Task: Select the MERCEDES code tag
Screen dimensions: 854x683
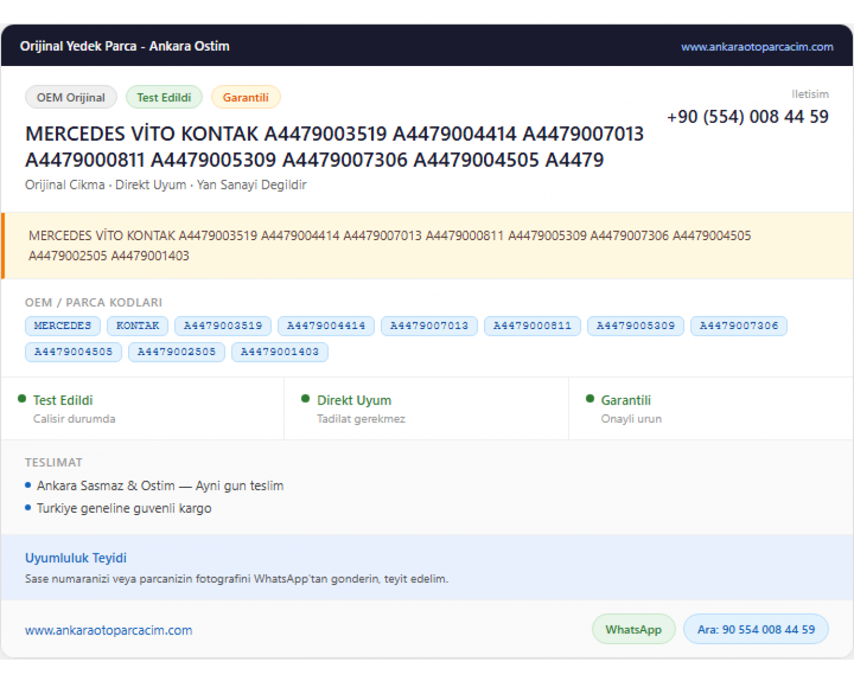Action: coord(63,326)
